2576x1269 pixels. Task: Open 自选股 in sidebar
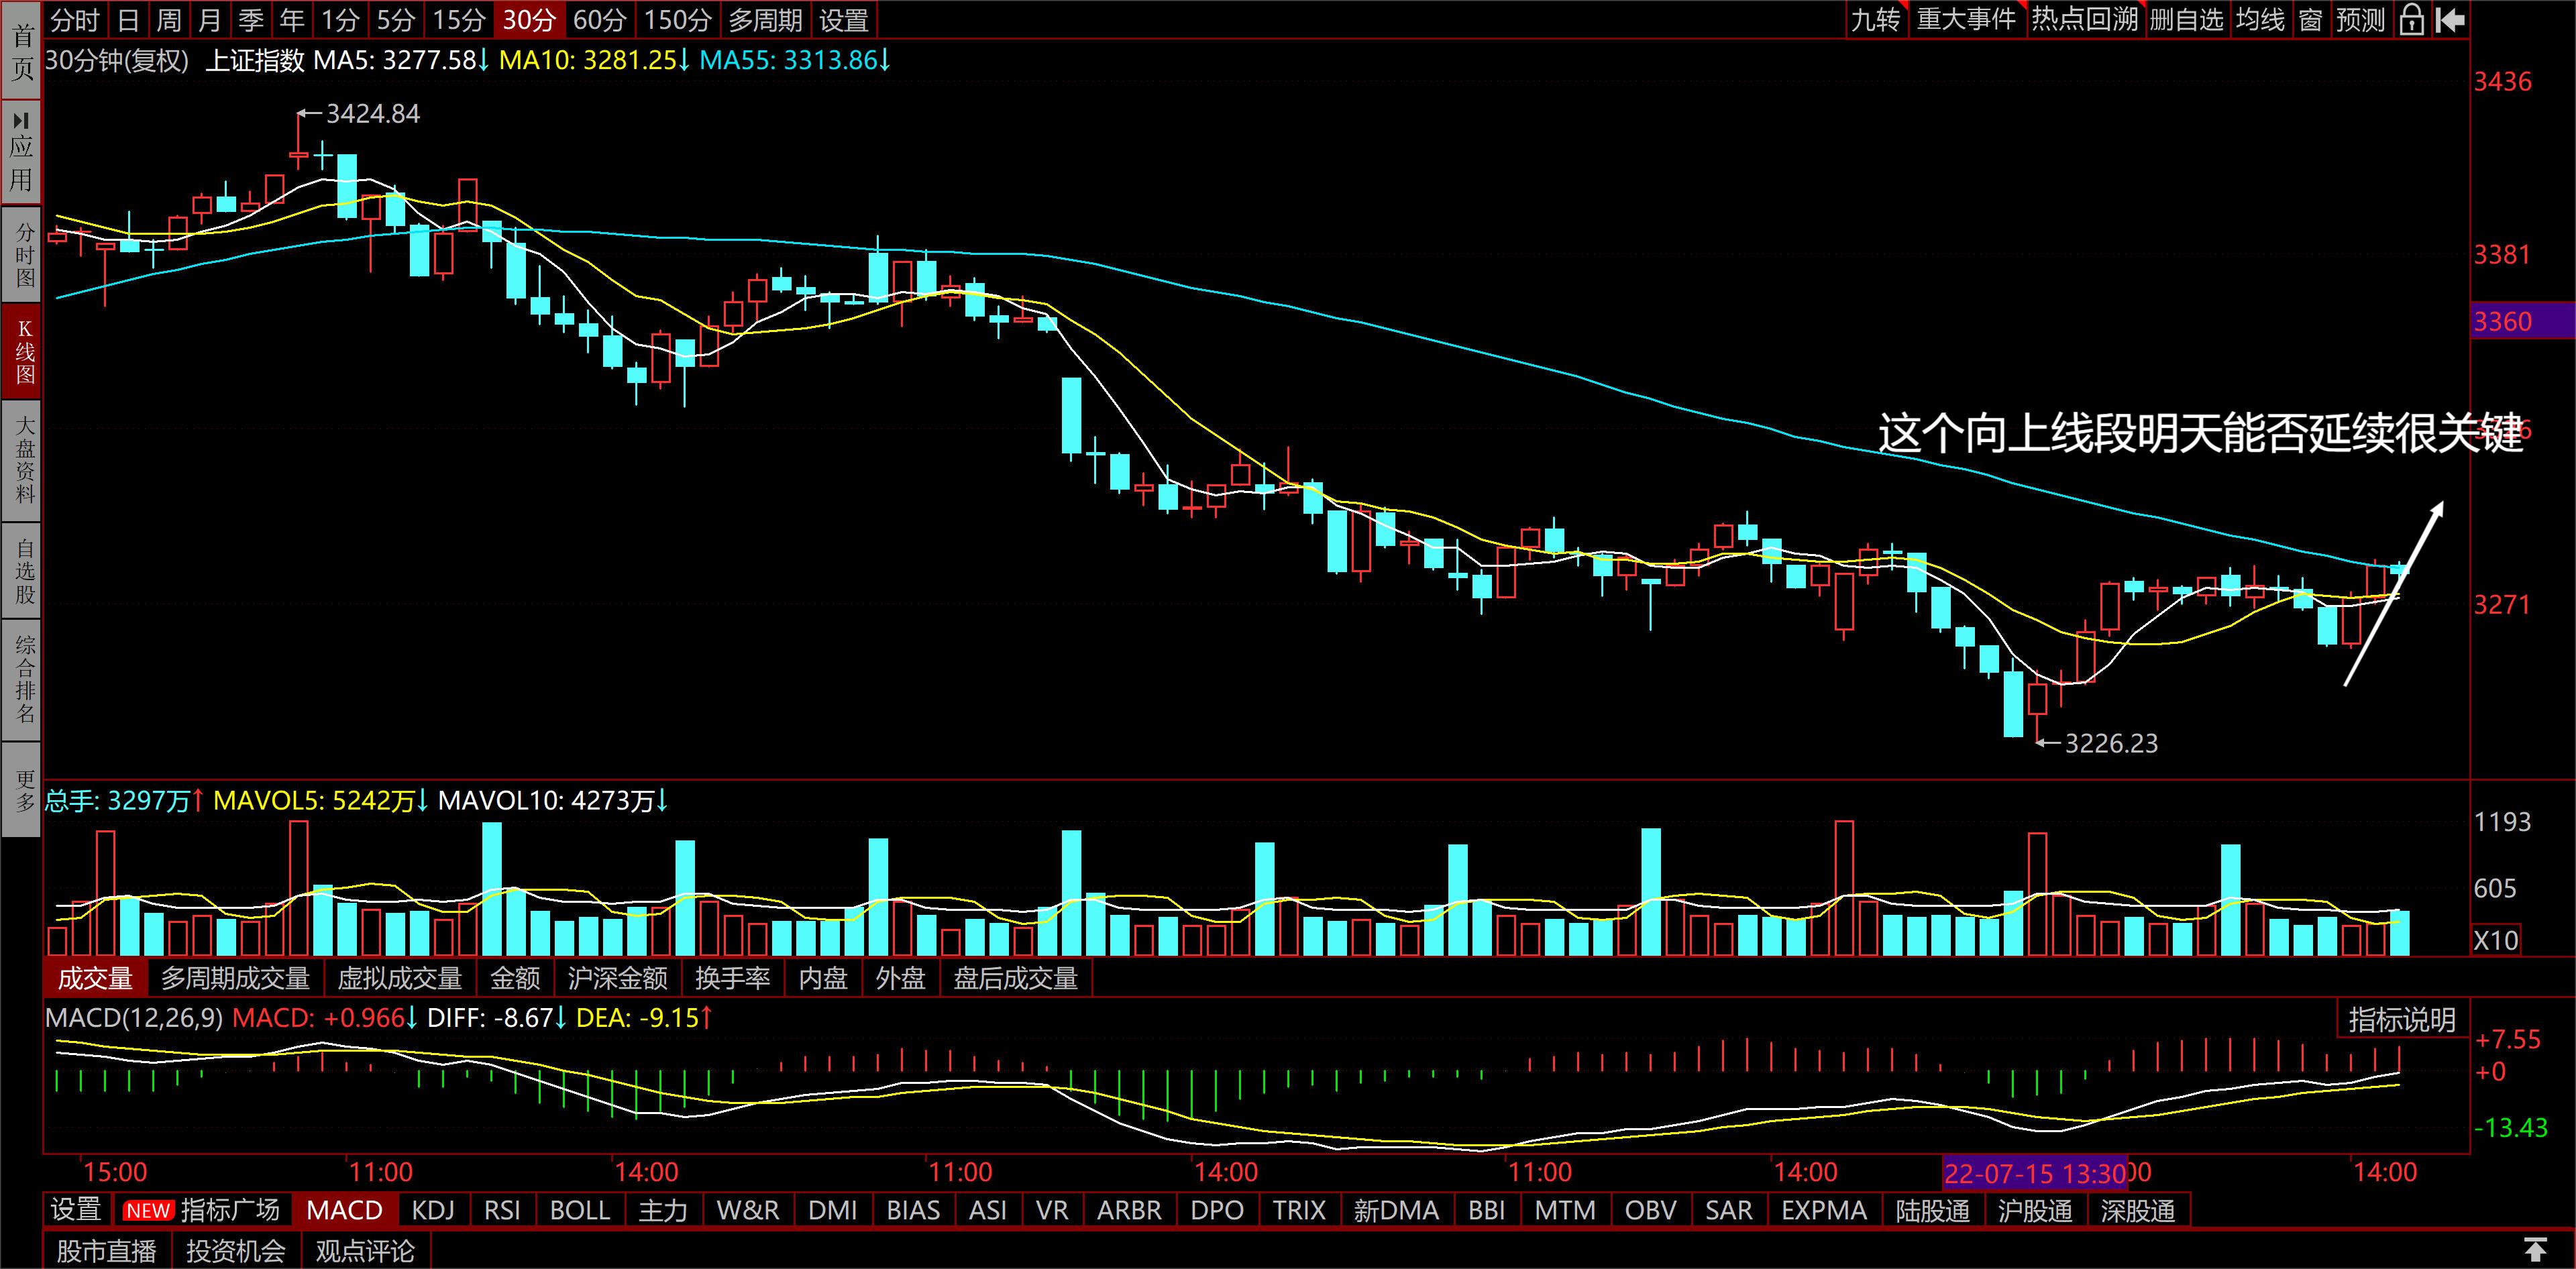tap(21, 570)
